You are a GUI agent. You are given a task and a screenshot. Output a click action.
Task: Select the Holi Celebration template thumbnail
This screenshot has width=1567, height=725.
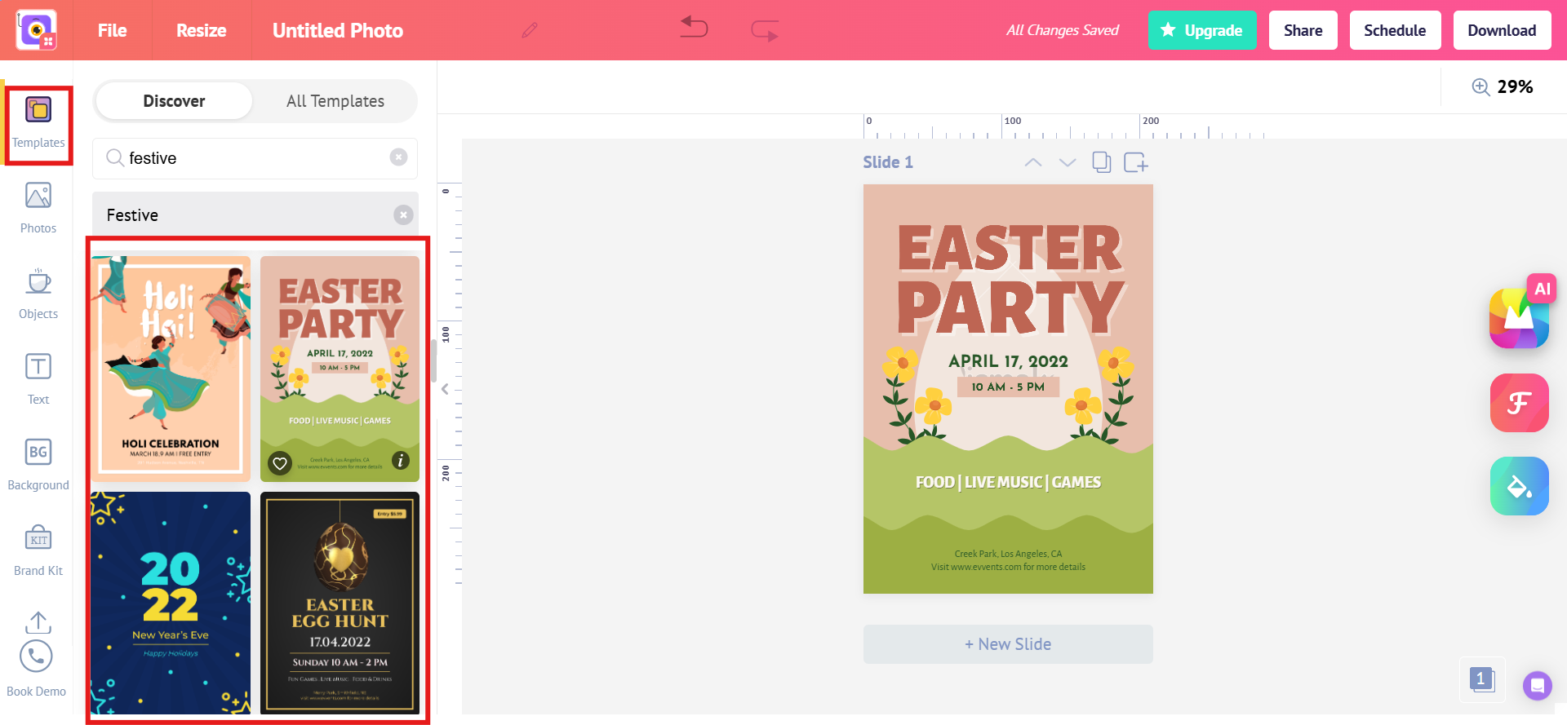(x=171, y=369)
